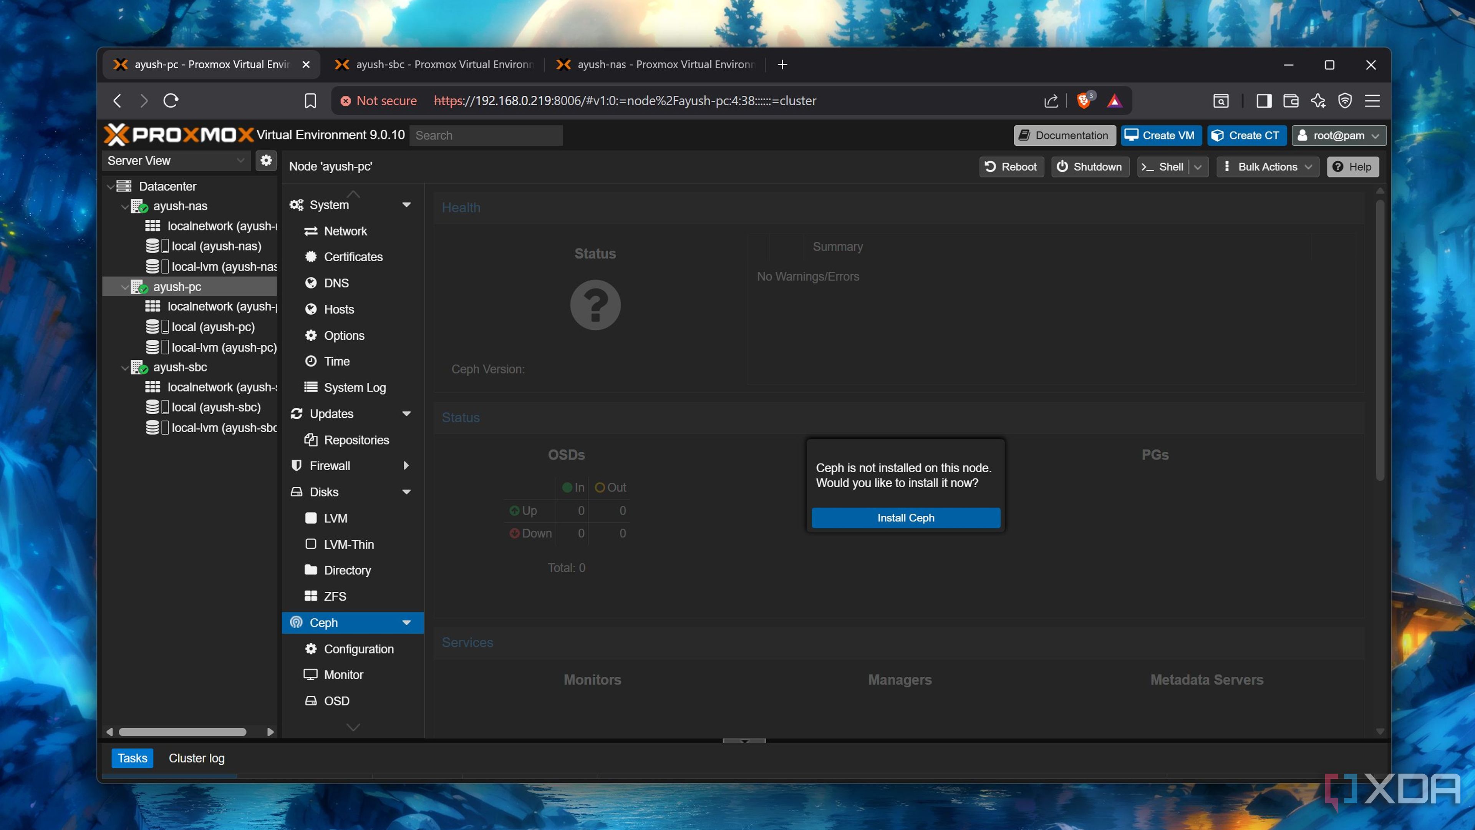The image size is (1475, 830).
Task: Collapse the System menu section arrow
Action: [406, 205]
